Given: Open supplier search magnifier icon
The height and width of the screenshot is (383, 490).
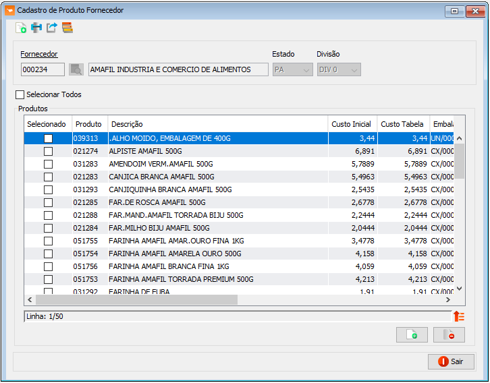Looking at the screenshot, I should 76,69.
